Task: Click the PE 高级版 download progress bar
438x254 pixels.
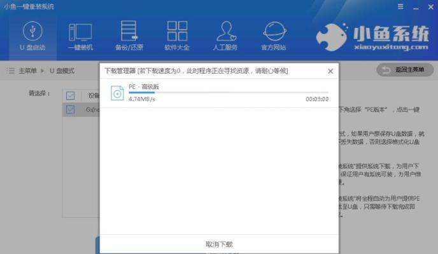Action: (x=228, y=93)
